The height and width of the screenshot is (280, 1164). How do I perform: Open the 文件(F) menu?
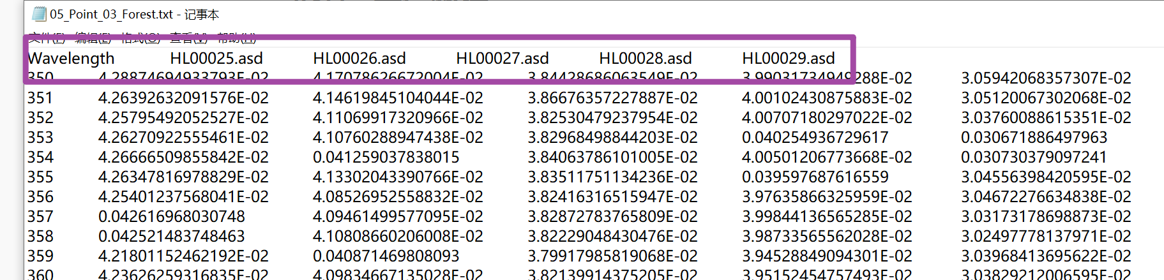tap(47, 38)
